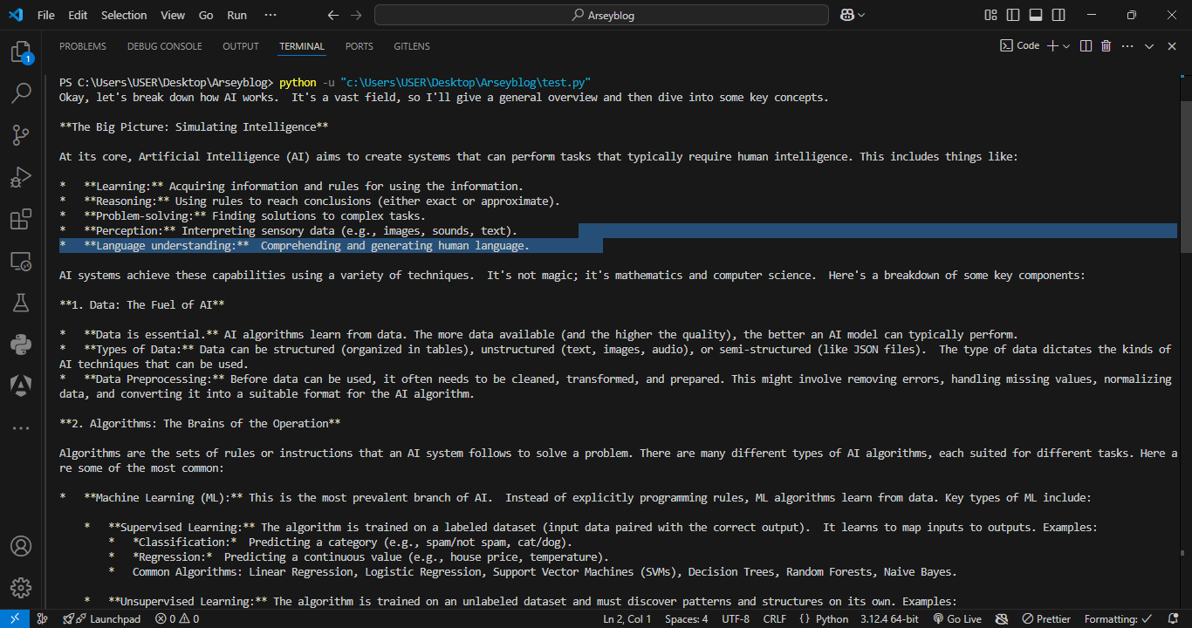This screenshot has height=628, width=1192.
Task: Toggle the bottom panel visibility
Action: point(1036,15)
